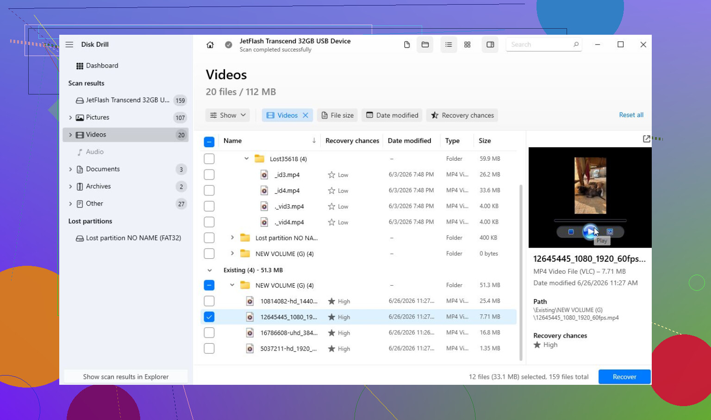Click the fullscreen icon in preview controls

610,232
